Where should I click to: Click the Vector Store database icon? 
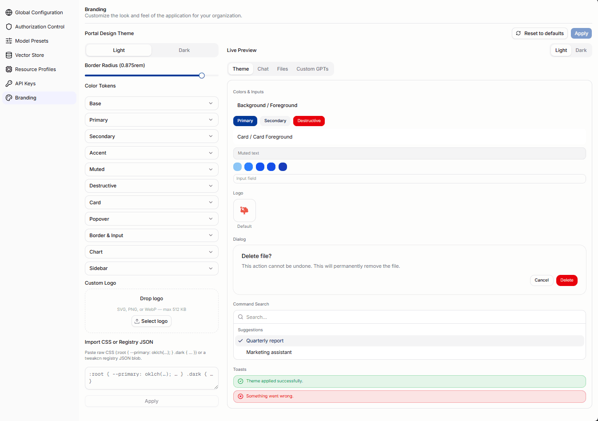point(9,55)
